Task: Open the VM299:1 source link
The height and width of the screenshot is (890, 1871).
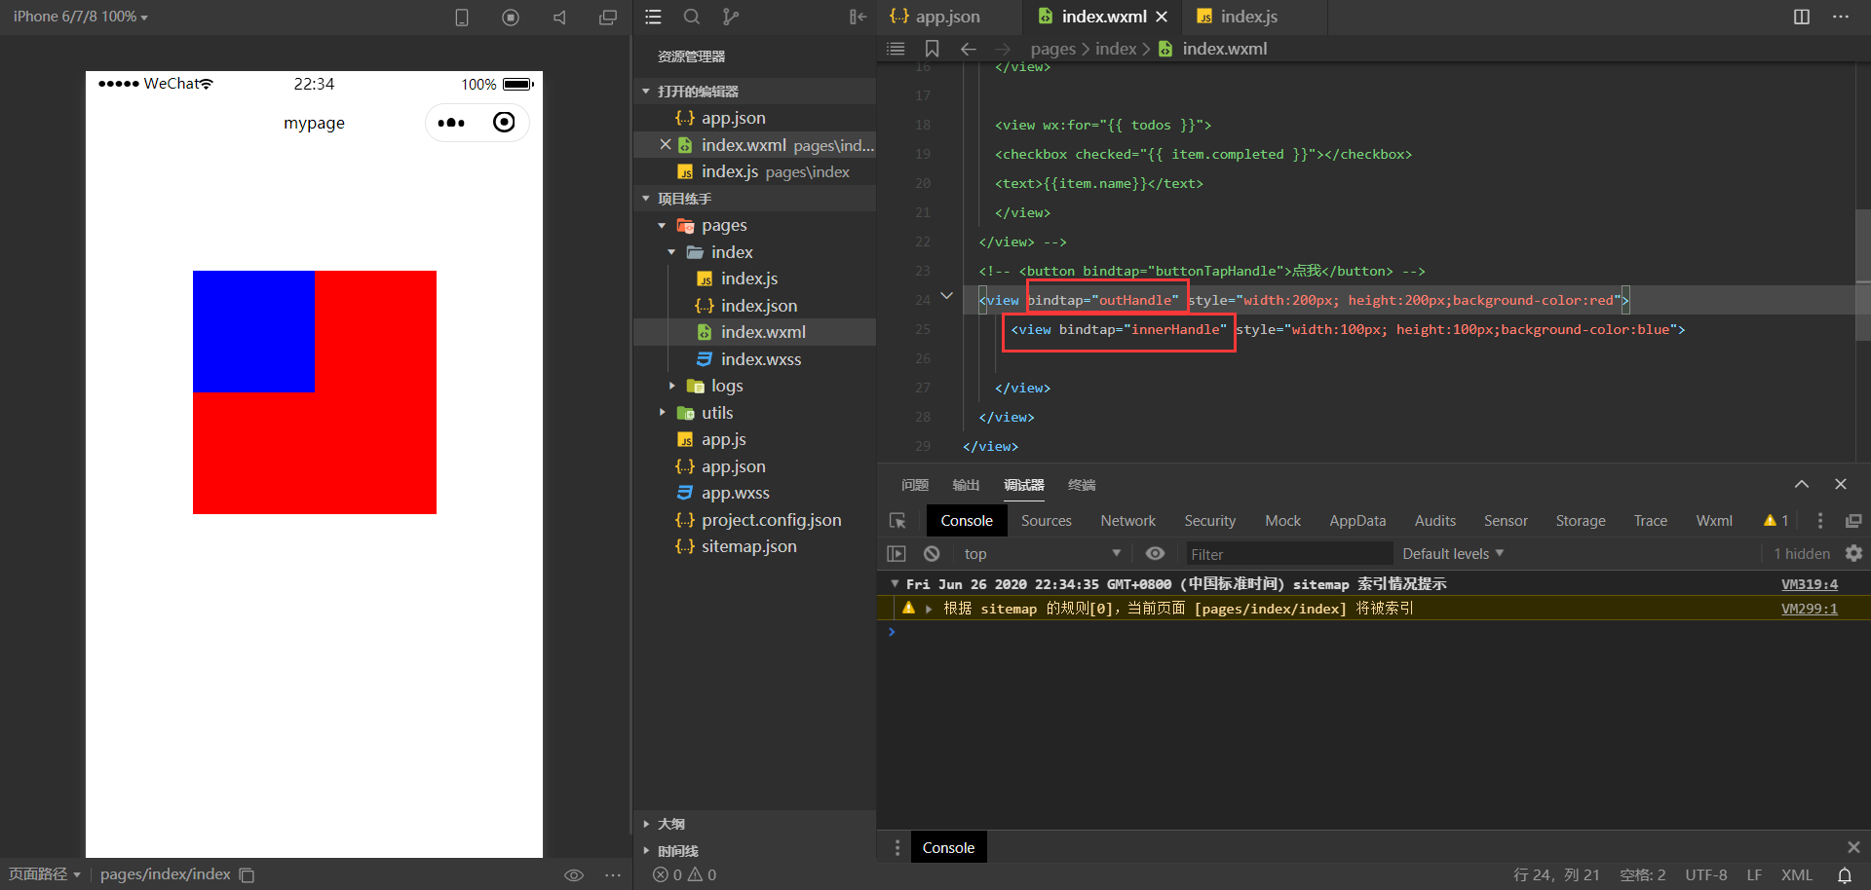Action: click(1810, 609)
